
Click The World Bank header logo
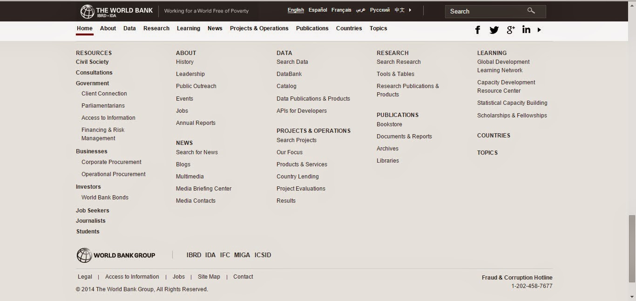[x=116, y=11]
